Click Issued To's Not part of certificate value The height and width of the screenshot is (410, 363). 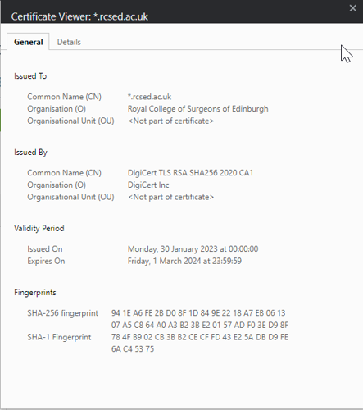tap(170, 121)
